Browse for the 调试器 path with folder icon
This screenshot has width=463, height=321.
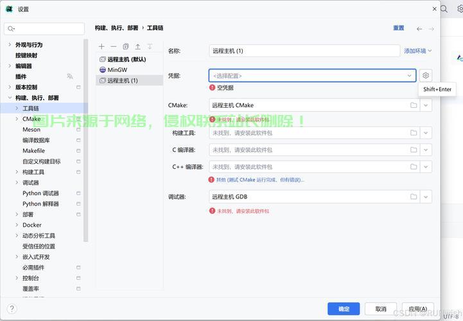[x=414, y=197]
